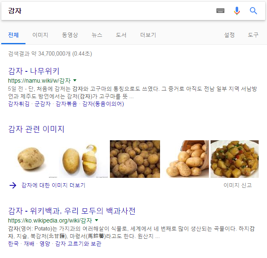This screenshot has height=258, width=267.
Task: Follow the 영양 sitelink
Action: tap(45, 244)
